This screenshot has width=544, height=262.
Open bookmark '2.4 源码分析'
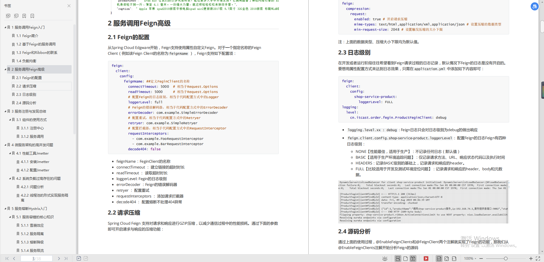pyautogui.click(x=26, y=103)
